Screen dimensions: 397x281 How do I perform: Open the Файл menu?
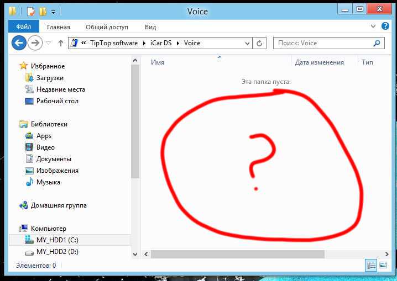(23, 26)
